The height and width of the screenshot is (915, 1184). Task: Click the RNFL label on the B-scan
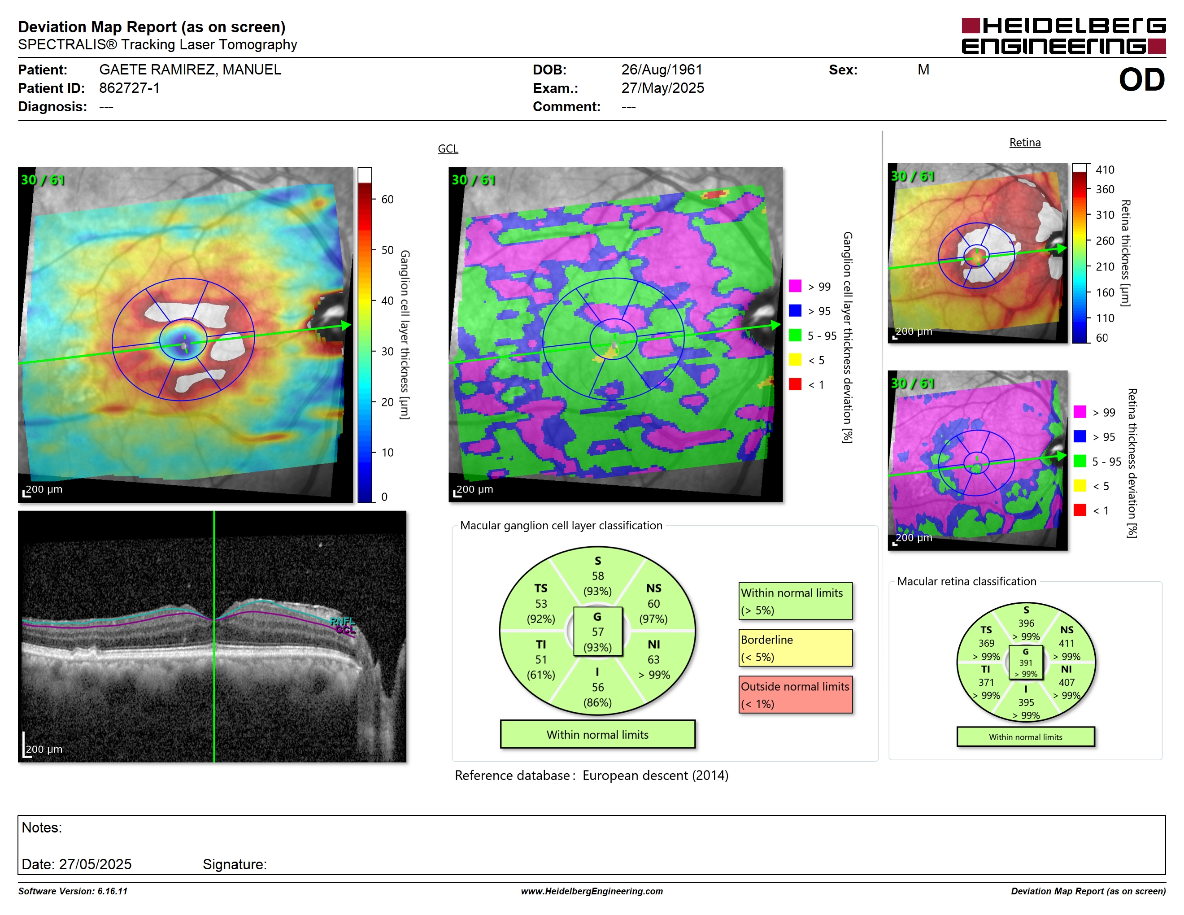[342, 621]
